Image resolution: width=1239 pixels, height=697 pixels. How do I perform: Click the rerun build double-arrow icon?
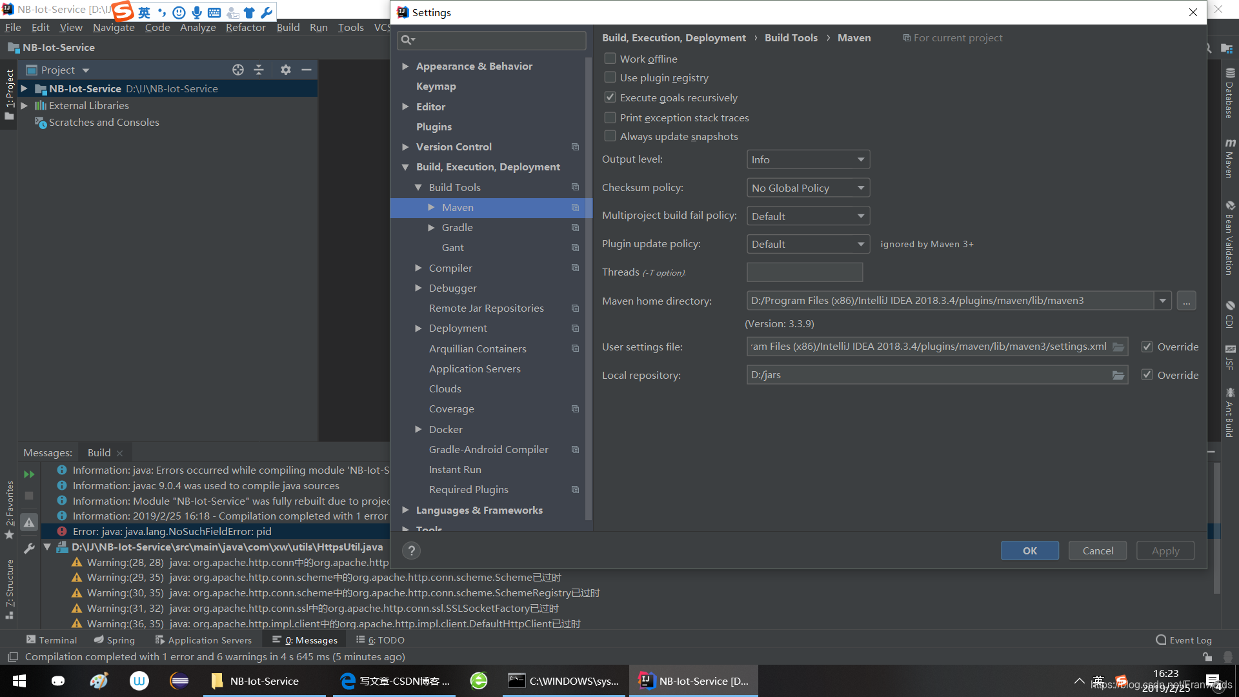(29, 474)
